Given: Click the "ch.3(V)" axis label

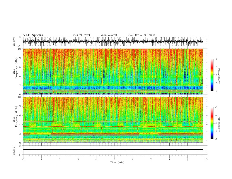Looking at the screenshot, I should [14, 150].
